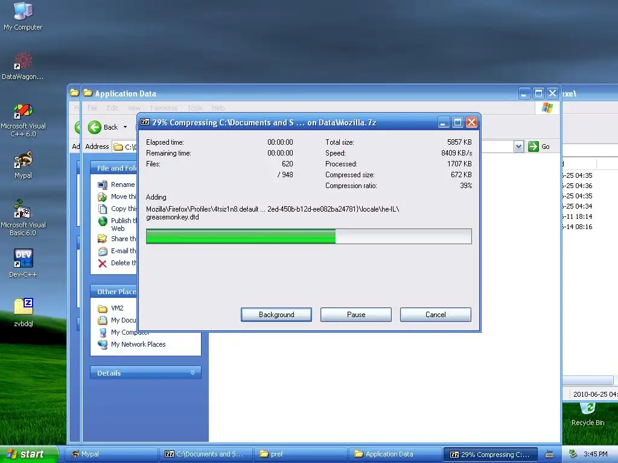
Task: Click the Start button
Action: [29, 454]
